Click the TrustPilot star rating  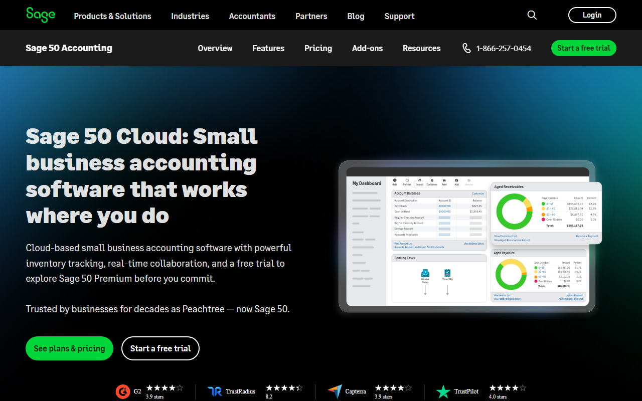tap(508, 388)
